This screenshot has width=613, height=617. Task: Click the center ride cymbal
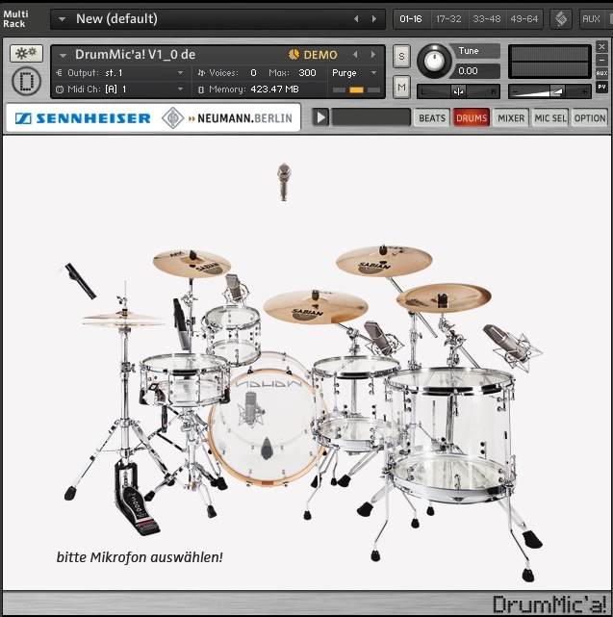[316, 307]
